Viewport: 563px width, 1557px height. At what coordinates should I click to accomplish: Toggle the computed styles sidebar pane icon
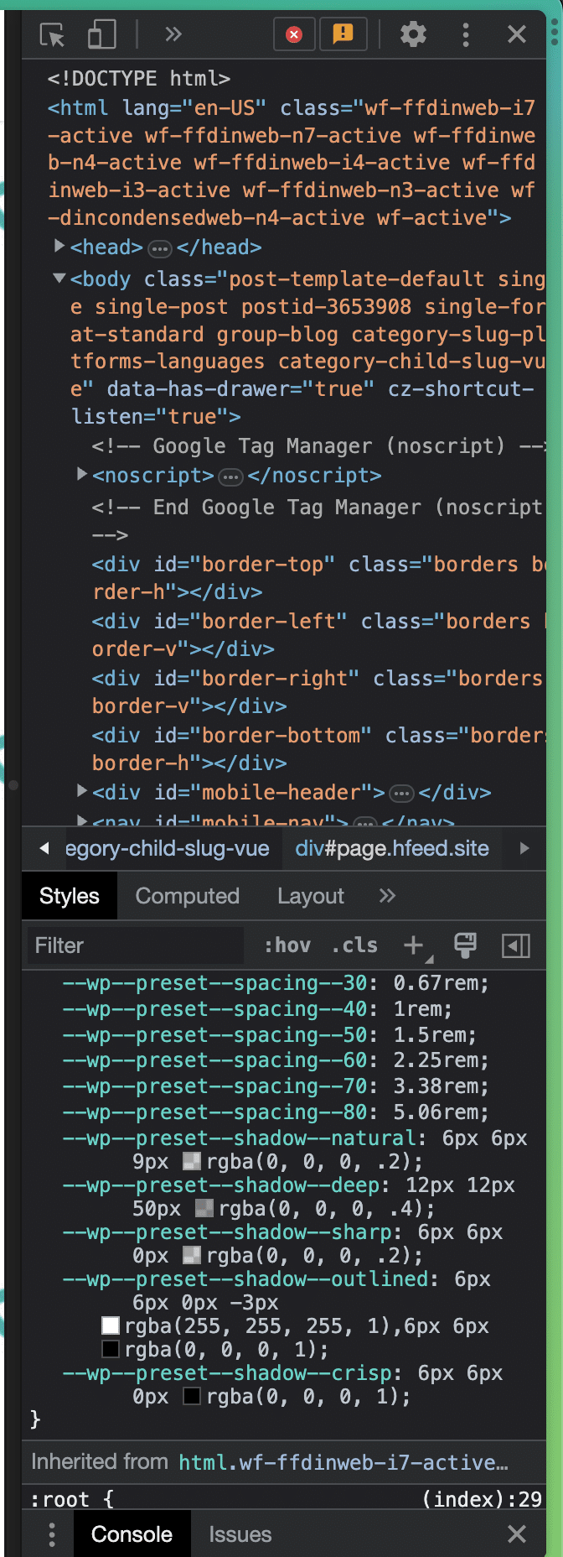[x=515, y=945]
